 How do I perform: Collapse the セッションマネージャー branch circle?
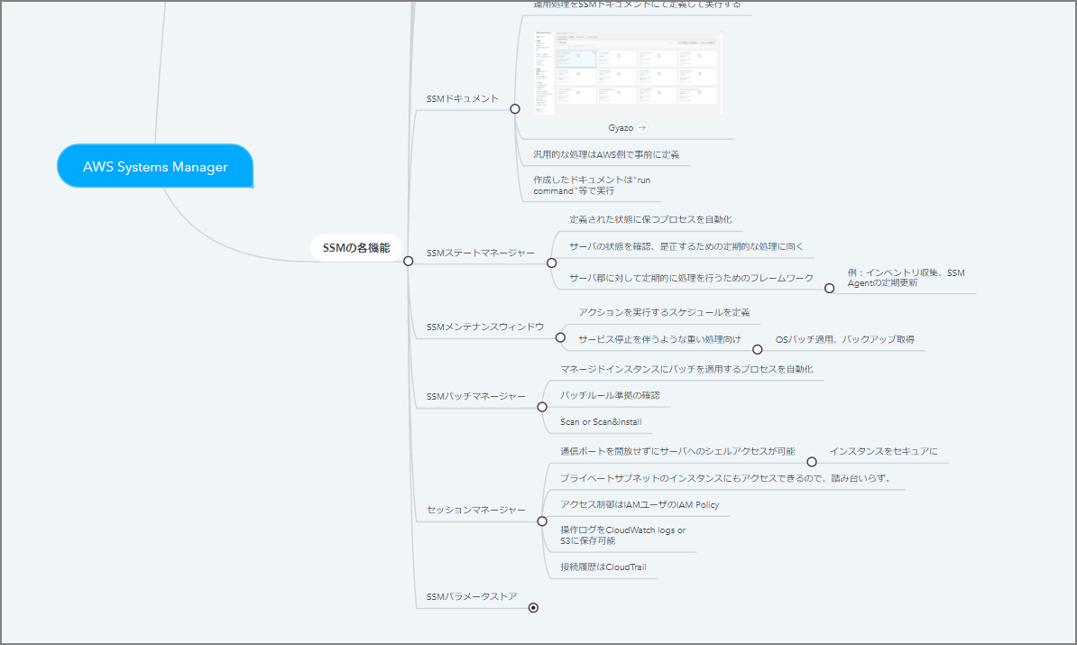pyautogui.click(x=542, y=521)
